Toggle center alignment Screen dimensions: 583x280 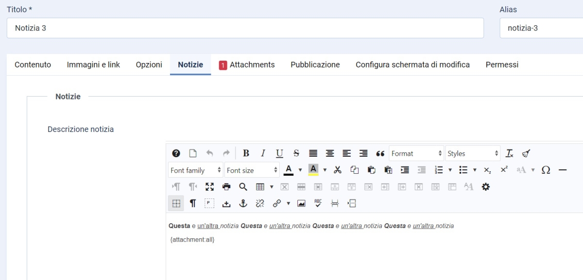330,153
